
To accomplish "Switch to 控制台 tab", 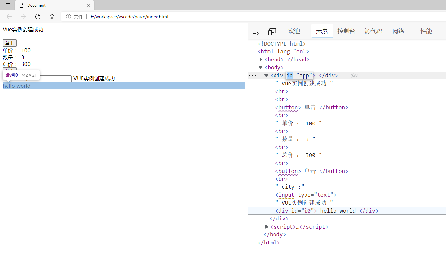I will pos(346,31).
